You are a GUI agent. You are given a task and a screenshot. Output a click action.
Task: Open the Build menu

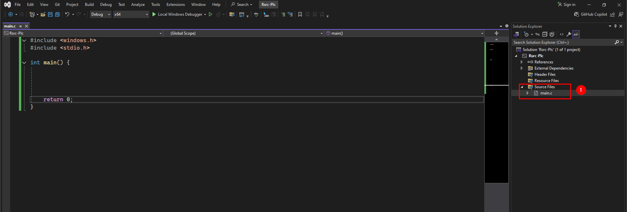(89, 5)
